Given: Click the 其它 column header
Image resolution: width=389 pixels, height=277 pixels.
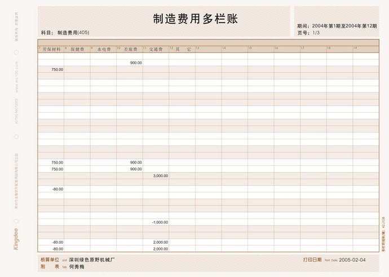Looking at the screenshot, I should 182,49.
